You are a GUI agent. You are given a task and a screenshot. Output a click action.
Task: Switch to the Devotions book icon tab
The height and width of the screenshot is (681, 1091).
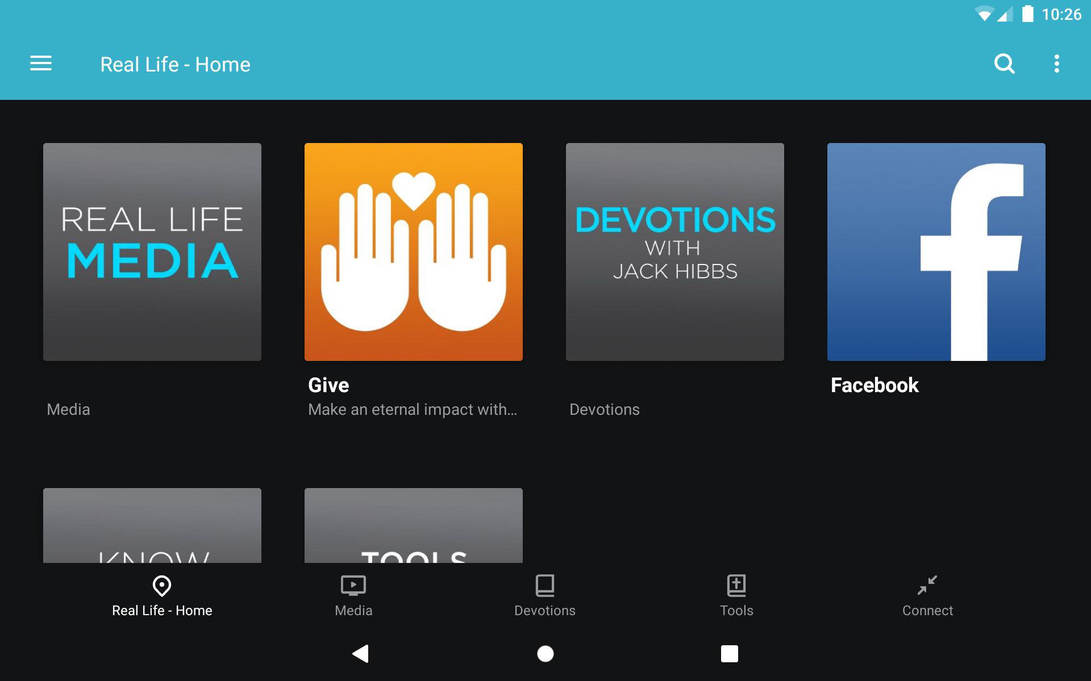545,586
